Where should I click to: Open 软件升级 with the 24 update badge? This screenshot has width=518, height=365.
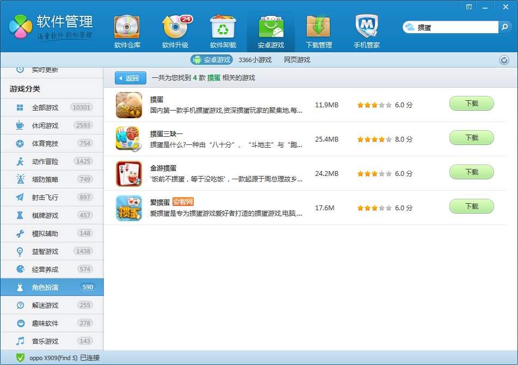pyautogui.click(x=176, y=27)
